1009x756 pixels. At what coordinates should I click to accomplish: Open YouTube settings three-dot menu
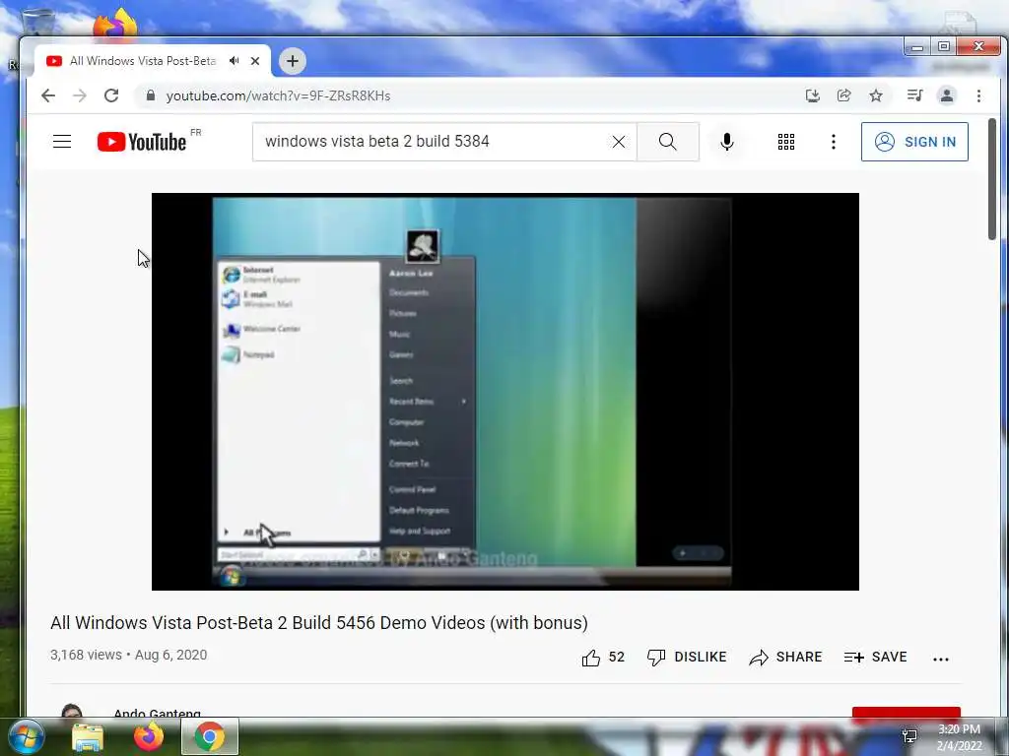coord(834,142)
